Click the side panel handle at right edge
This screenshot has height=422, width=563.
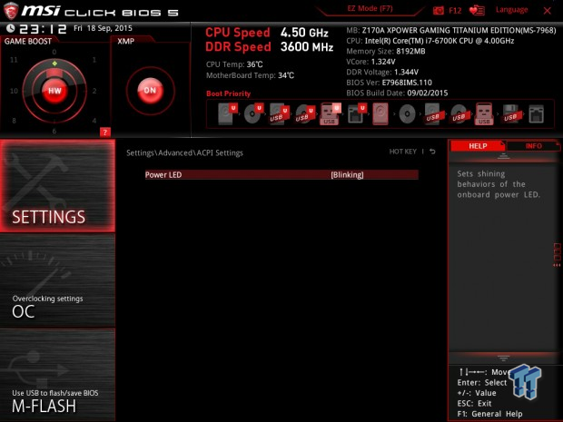[x=557, y=255]
